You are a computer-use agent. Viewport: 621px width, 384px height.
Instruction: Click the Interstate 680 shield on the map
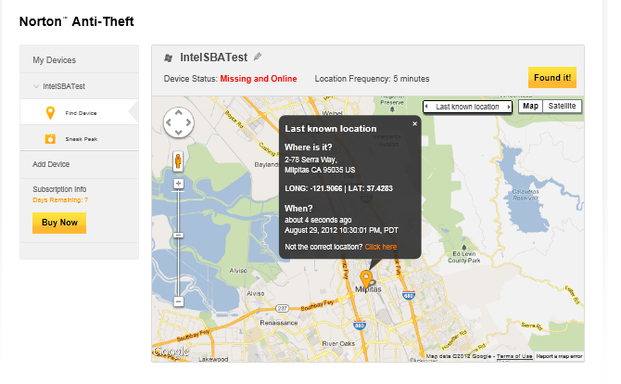pos(409,296)
